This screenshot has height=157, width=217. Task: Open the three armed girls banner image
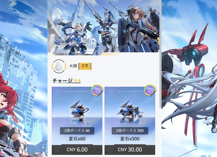(103, 27)
